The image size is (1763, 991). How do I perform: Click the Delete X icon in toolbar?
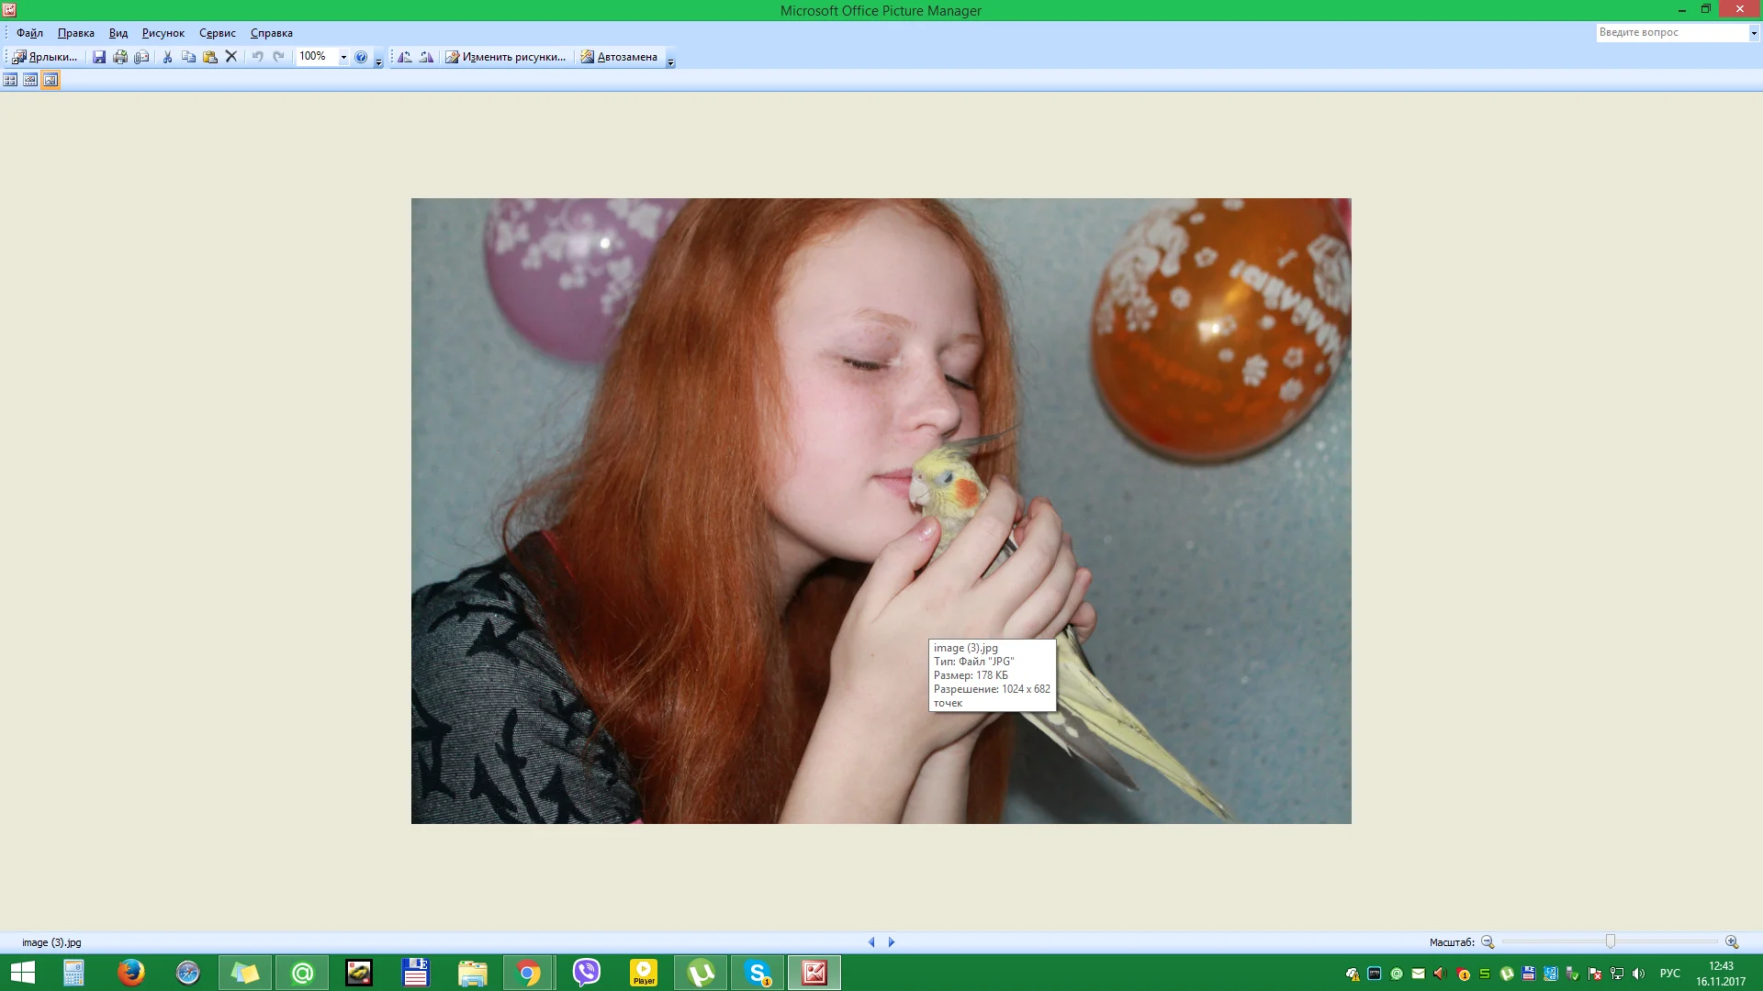231,57
